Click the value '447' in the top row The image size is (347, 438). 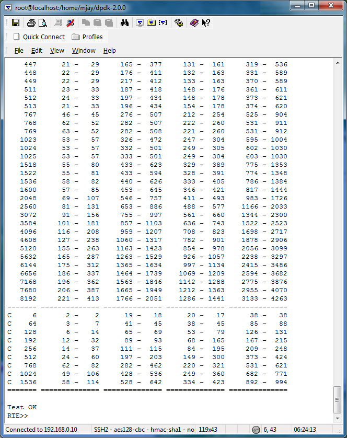click(30, 64)
